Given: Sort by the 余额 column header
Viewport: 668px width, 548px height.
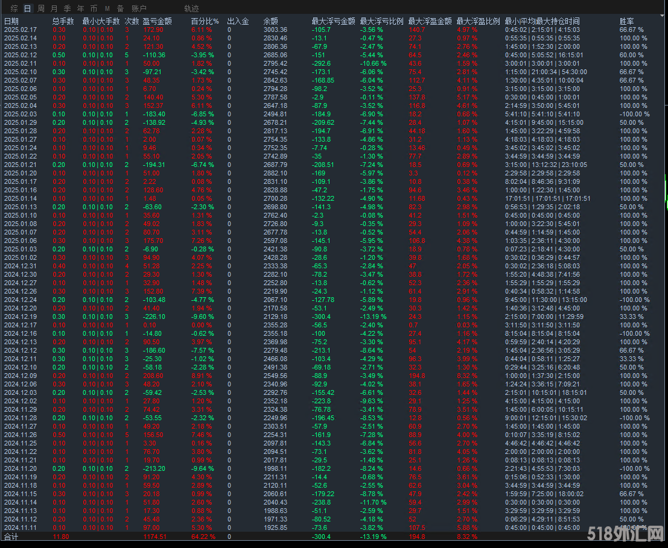Looking at the screenshot, I should [270, 21].
